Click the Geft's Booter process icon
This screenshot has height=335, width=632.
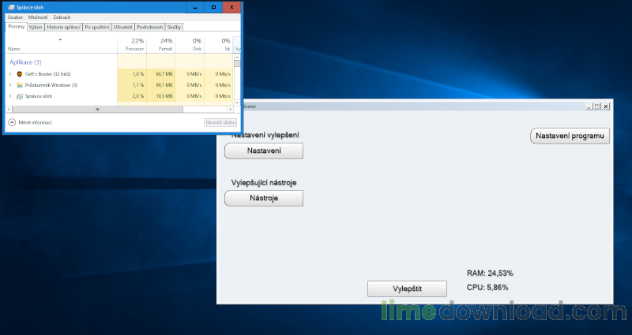pos(19,73)
